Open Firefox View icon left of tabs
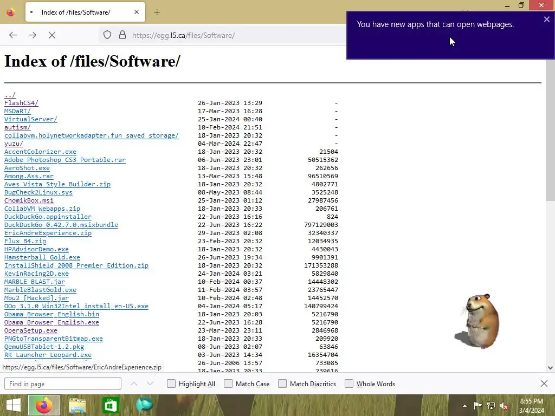Viewport: 555px width, 416px height. pos(11,12)
